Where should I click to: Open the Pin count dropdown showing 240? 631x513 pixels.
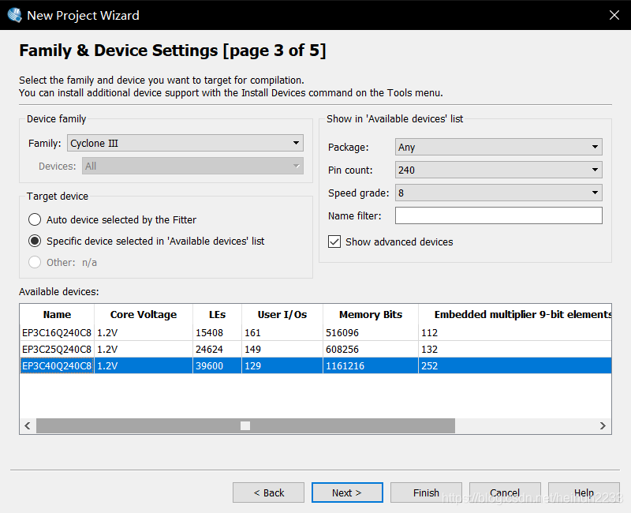pyautogui.click(x=498, y=170)
